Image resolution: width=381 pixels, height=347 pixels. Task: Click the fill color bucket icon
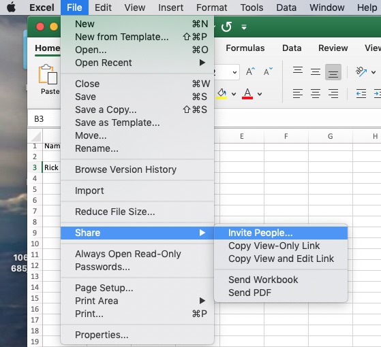click(x=222, y=94)
